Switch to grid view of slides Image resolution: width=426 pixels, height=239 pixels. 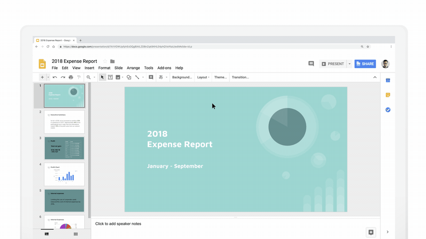75,234
